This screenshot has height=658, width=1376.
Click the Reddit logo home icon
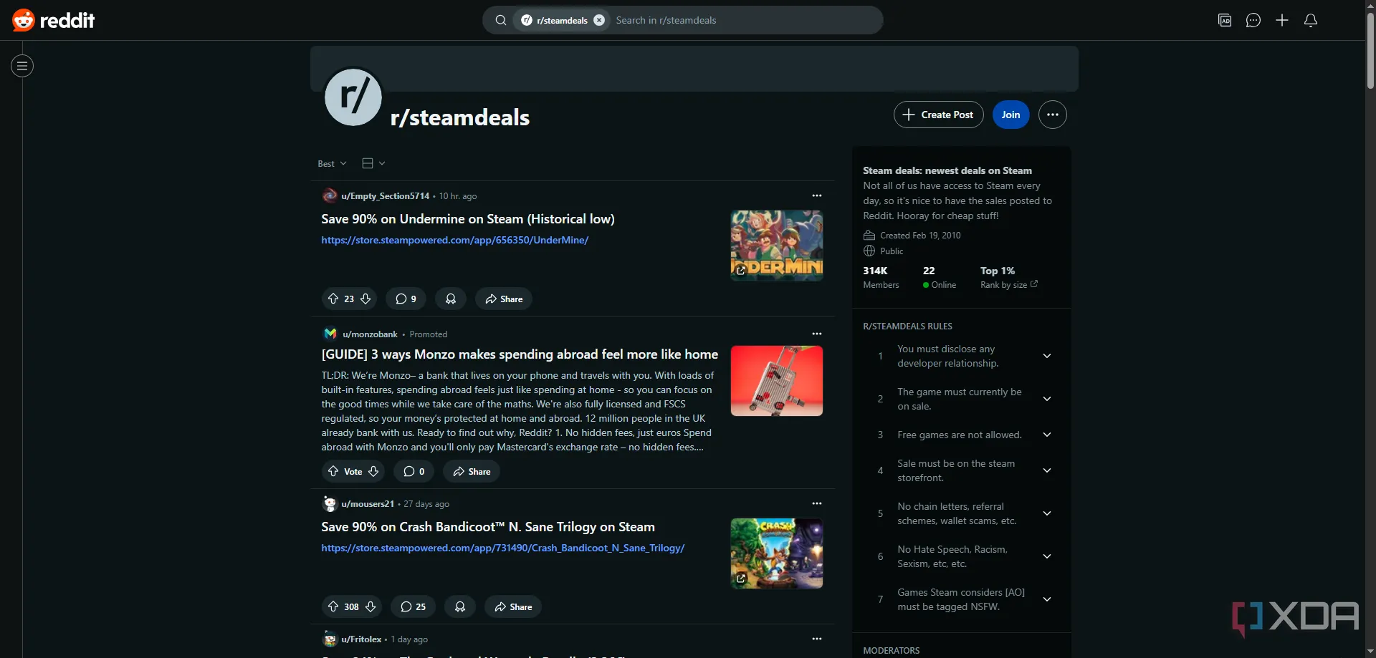[53, 20]
